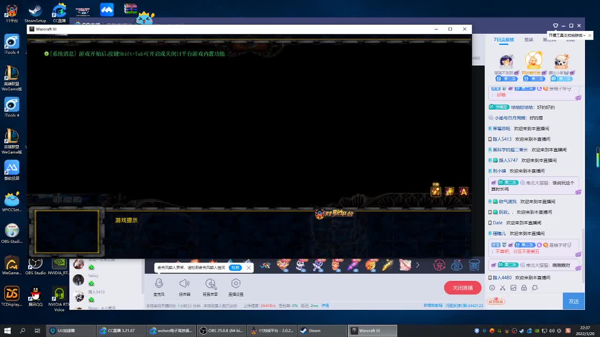
Task: Switch to the 星战 tab
Action: click(x=529, y=40)
